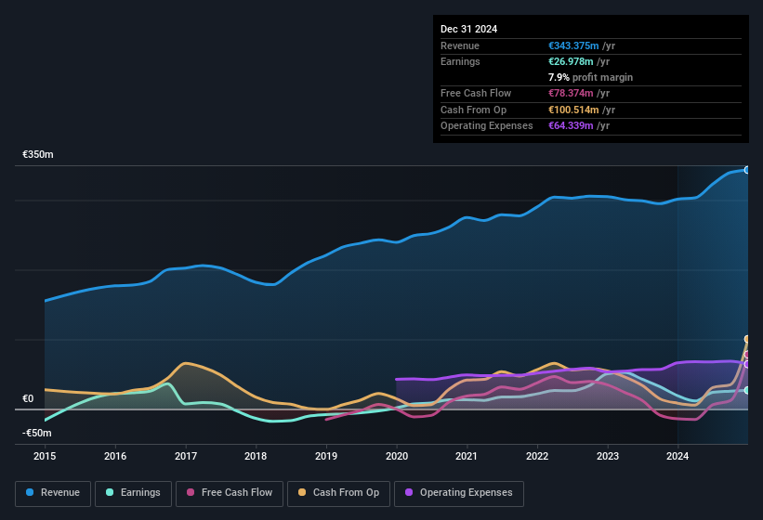763x520 pixels.
Task: Click the 2017 x-axis label
Action: (x=186, y=456)
